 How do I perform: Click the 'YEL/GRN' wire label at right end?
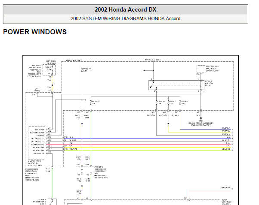(226, 149)
